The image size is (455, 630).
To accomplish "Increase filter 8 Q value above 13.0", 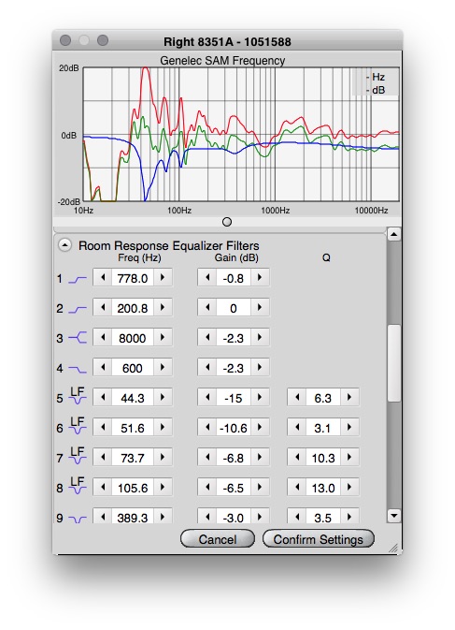I will pyautogui.click(x=349, y=488).
